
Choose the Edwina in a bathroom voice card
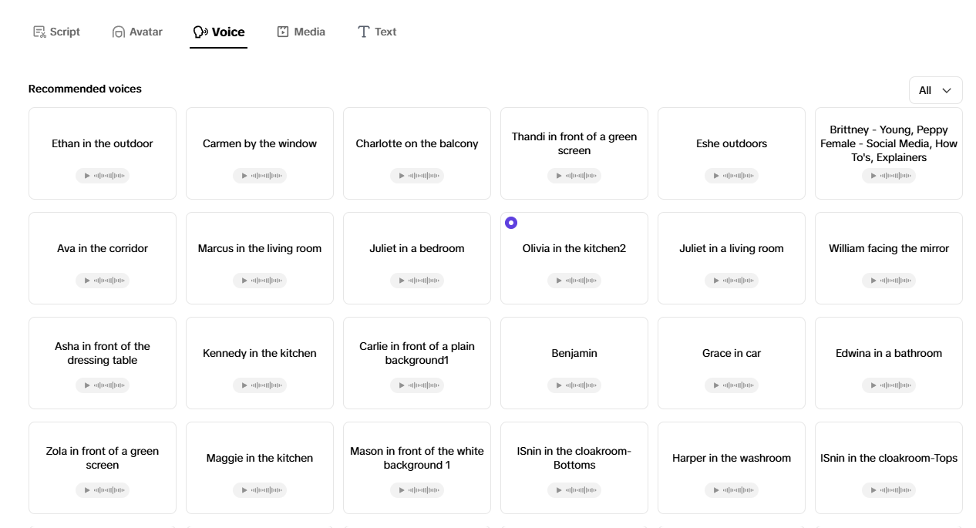889,363
